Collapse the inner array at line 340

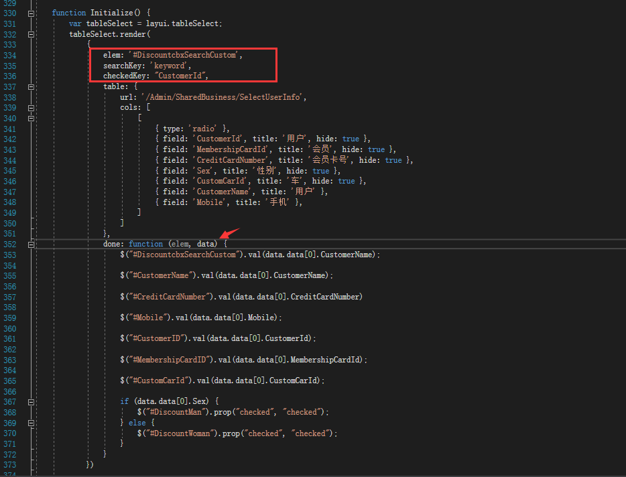click(x=32, y=118)
